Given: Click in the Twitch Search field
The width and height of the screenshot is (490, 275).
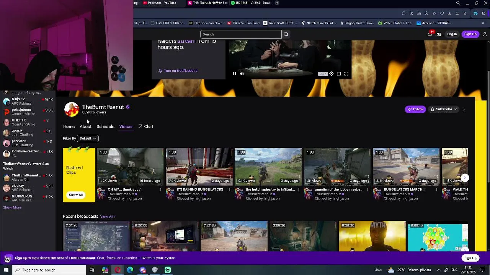Looking at the screenshot, I should click(241, 34).
